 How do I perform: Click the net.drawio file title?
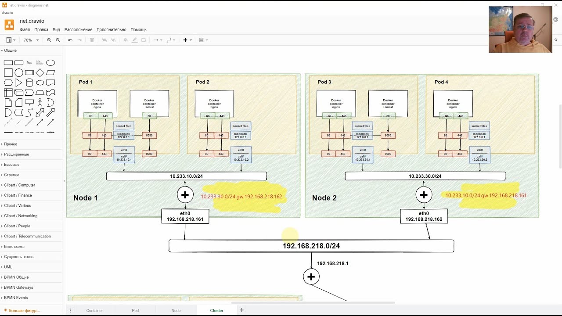click(x=32, y=21)
